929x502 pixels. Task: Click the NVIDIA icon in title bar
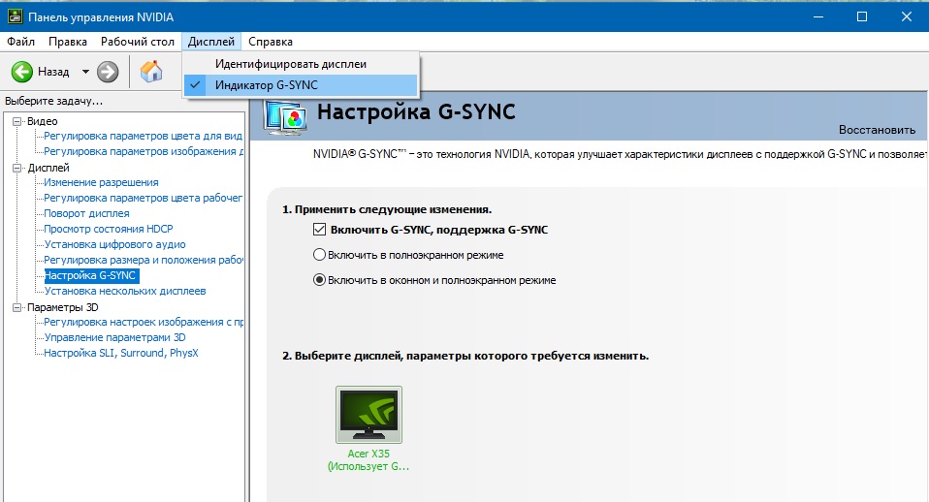13,16
